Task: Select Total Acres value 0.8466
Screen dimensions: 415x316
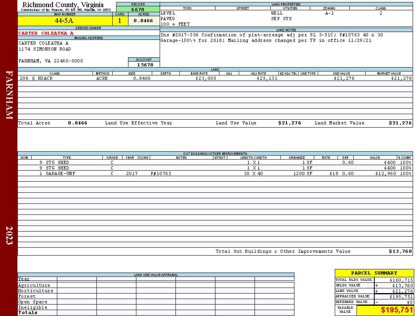Action: tap(77, 123)
